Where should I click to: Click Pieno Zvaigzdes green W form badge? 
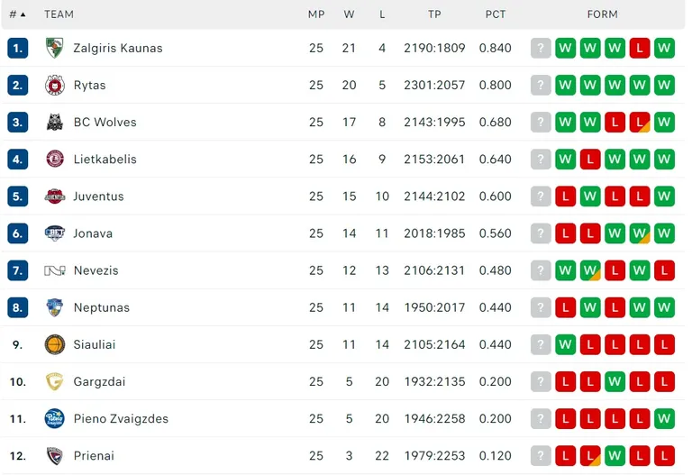point(664,418)
